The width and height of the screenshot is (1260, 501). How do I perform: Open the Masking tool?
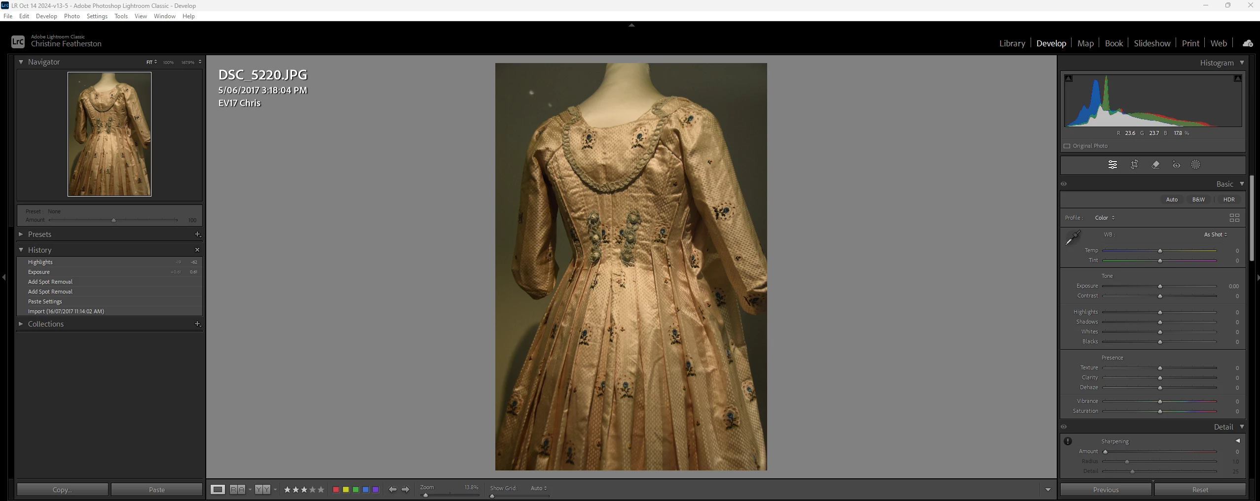coord(1195,165)
